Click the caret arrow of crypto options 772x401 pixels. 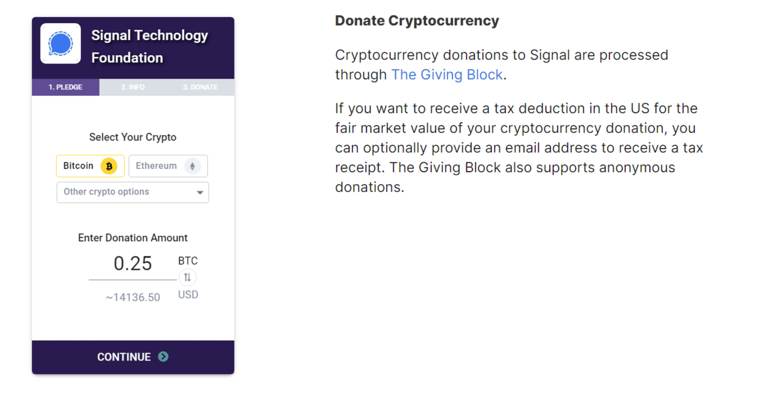coord(200,192)
